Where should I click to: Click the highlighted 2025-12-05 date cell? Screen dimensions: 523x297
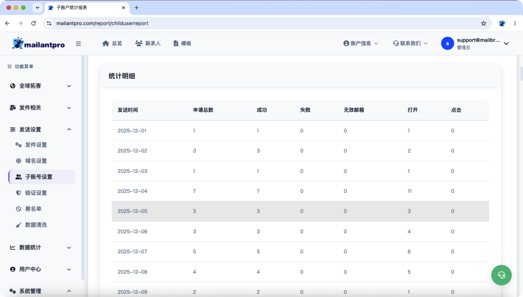pos(132,211)
